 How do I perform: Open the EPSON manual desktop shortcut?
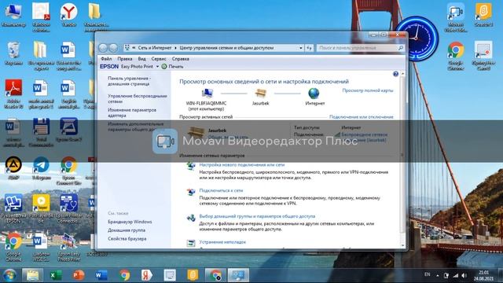click(13, 208)
